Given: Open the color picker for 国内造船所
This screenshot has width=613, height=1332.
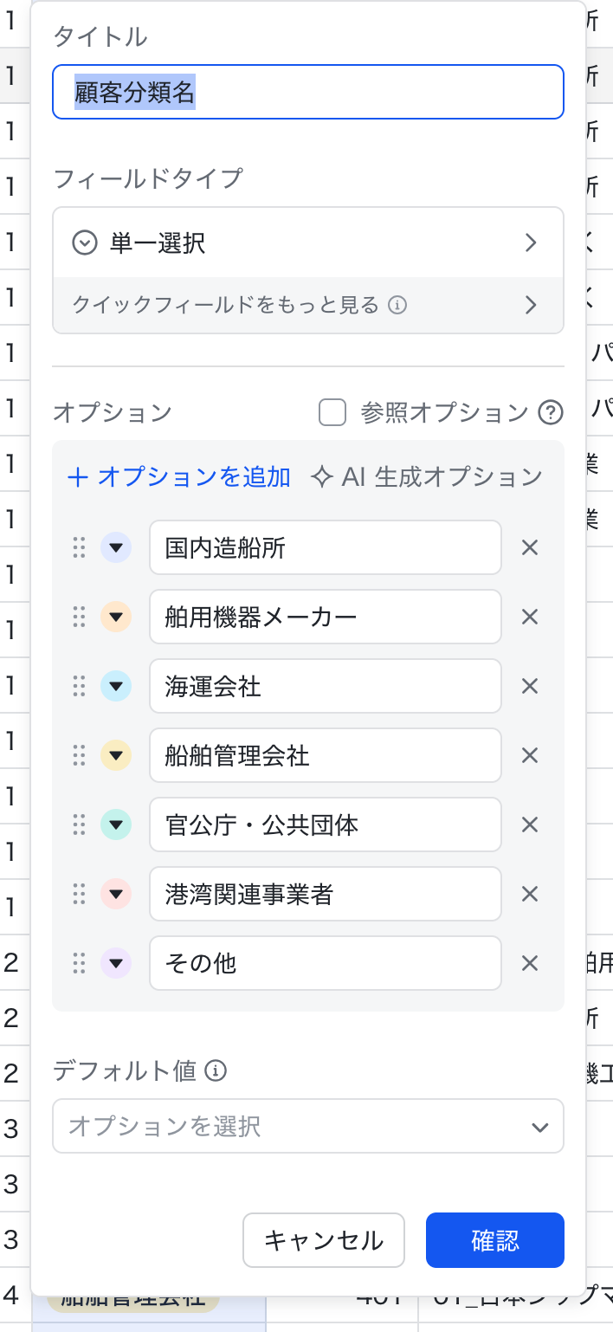Looking at the screenshot, I should tap(116, 547).
